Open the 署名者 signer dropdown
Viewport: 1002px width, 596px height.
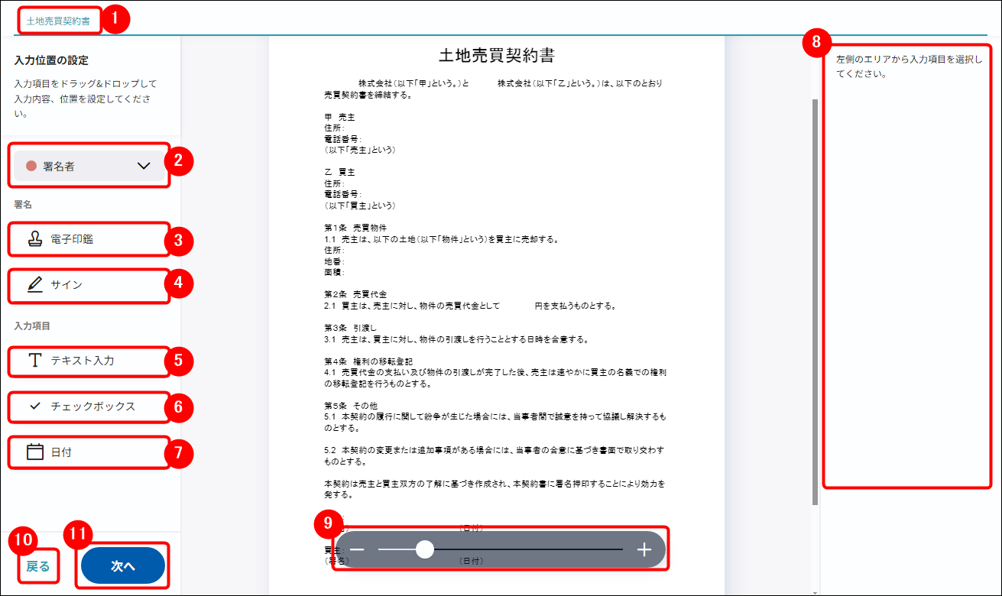click(x=88, y=164)
